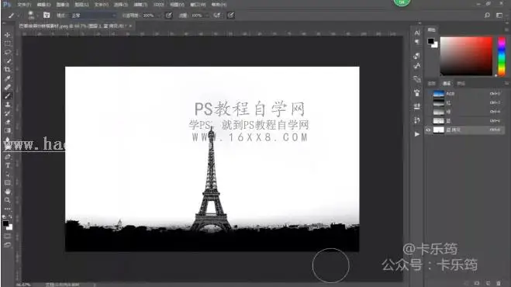The height and width of the screenshot is (287, 511).
Task: Click the rainbow hue slider
Action: click(502, 56)
